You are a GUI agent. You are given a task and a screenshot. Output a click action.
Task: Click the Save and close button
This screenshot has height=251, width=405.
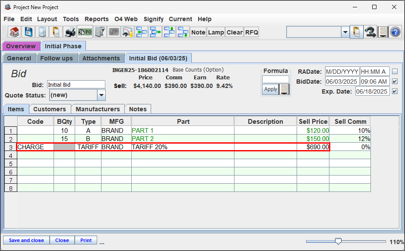pos(26,240)
